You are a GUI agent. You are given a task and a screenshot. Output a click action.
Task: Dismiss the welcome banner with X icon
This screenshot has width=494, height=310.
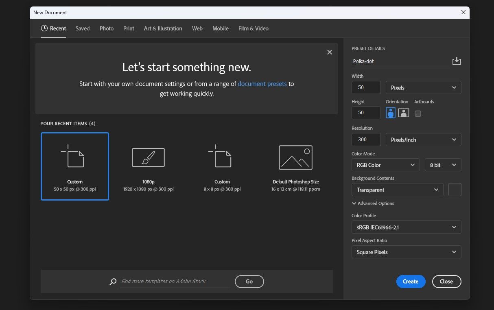click(330, 52)
